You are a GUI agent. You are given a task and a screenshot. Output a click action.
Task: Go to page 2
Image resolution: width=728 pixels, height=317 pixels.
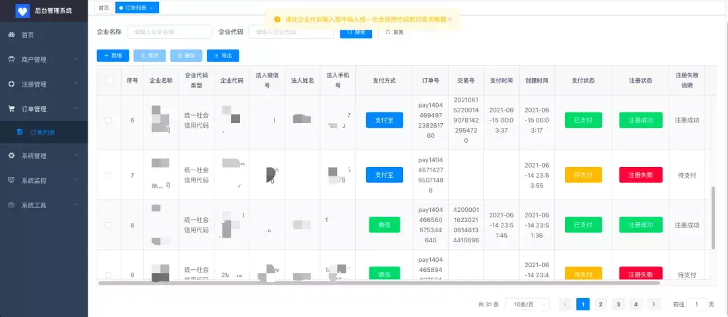(x=601, y=304)
